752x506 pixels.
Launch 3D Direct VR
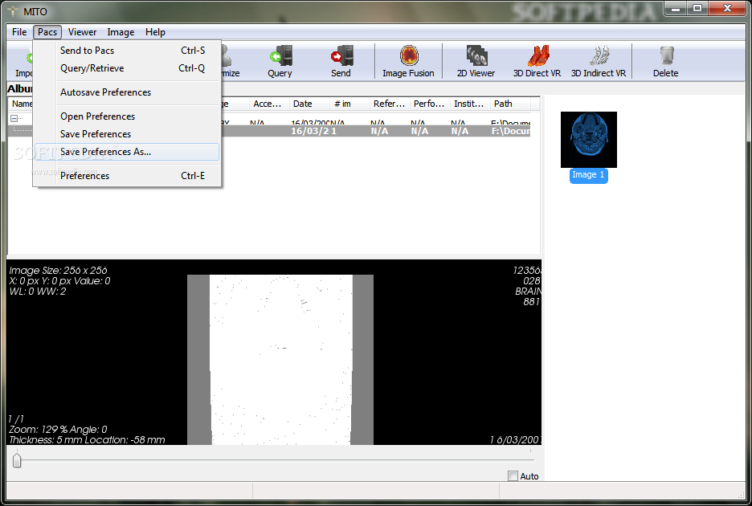pyautogui.click(x=537, y=61)
